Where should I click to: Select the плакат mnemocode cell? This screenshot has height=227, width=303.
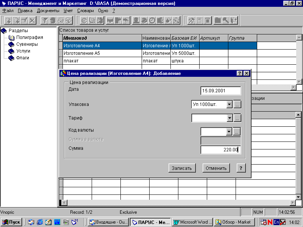point(102,61)
